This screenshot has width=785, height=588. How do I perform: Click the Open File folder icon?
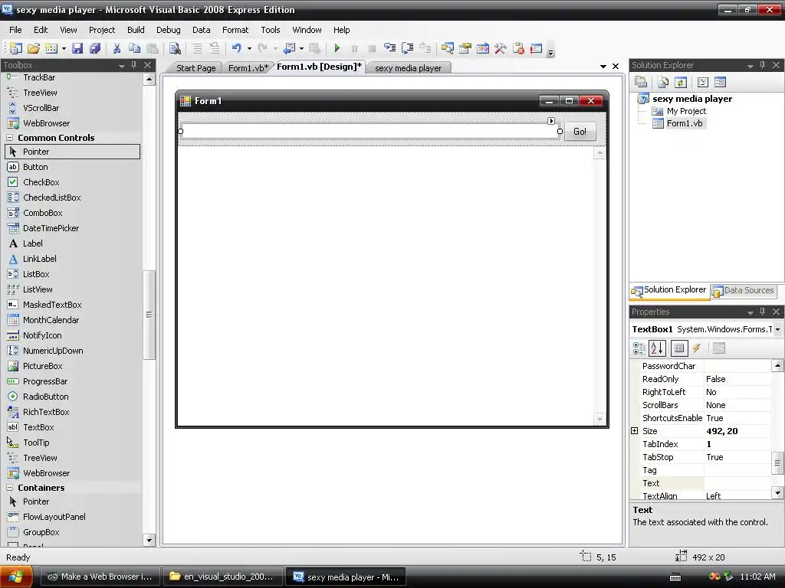coord(34,48)
